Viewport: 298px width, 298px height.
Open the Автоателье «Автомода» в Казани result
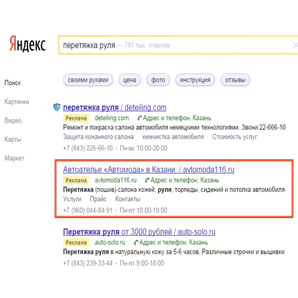tap(148, 170)
